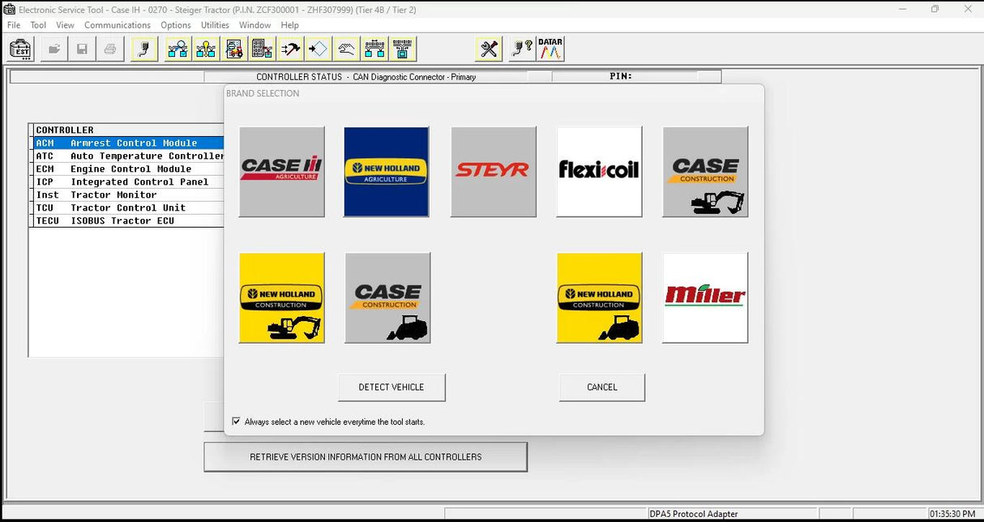Select the TECU ISOBUS Tractor ECU entry
Screen dimensions: 984x522
126,220
